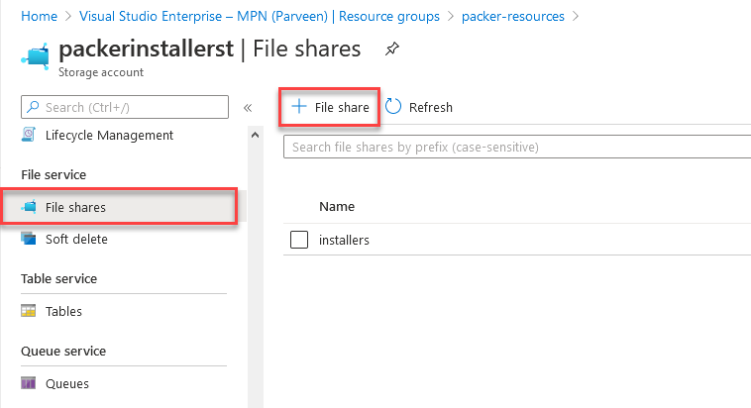
Task: Click the search file shares by prefix field
Action: tap(515, 147)
